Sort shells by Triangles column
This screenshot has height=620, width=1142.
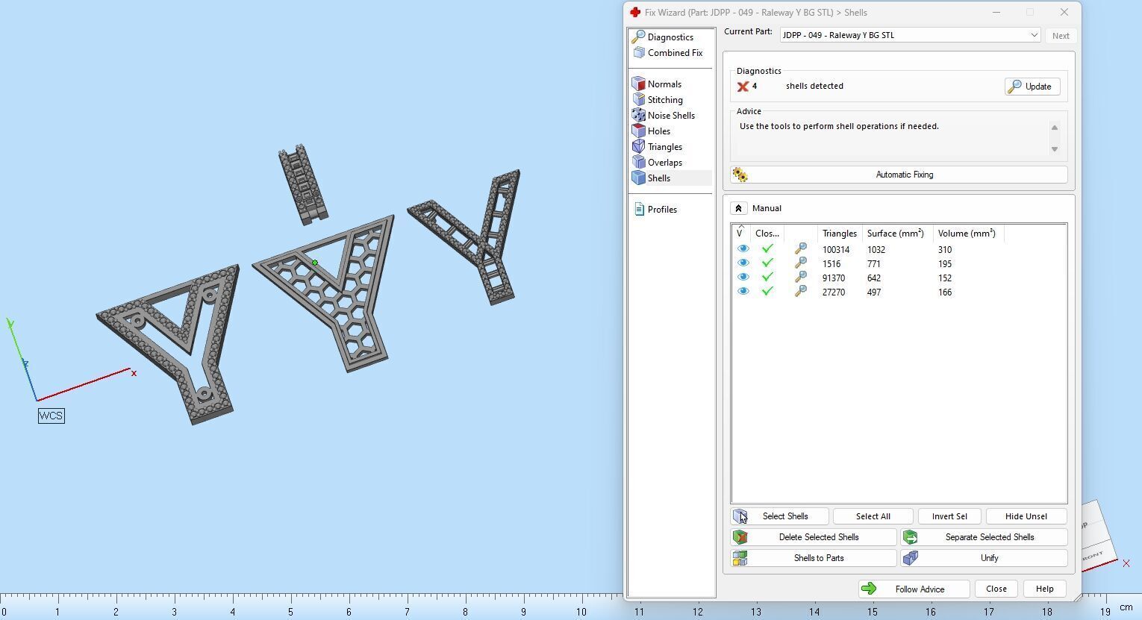click(x=840, y=234)
